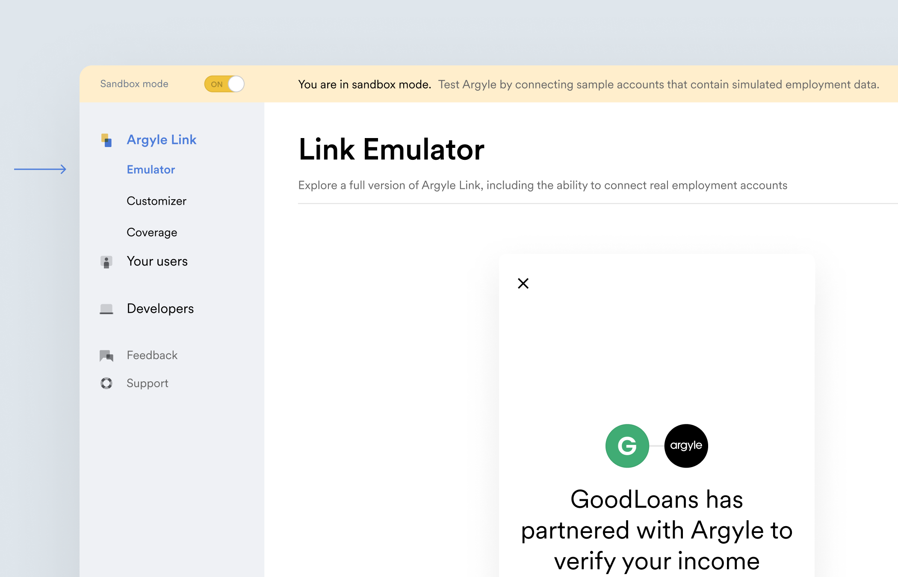Image resolution: width=898 pixels, height=577 pixels.
Task: Click the Support link
Action: pos(148,383)
